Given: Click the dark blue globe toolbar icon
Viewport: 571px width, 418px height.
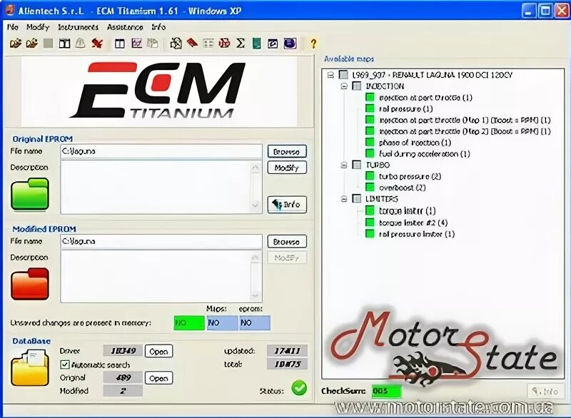Looking at the screenshot, I should point(290,44).
